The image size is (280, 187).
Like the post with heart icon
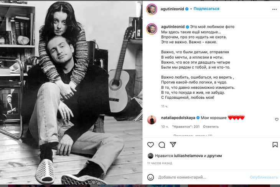(150, 145)
